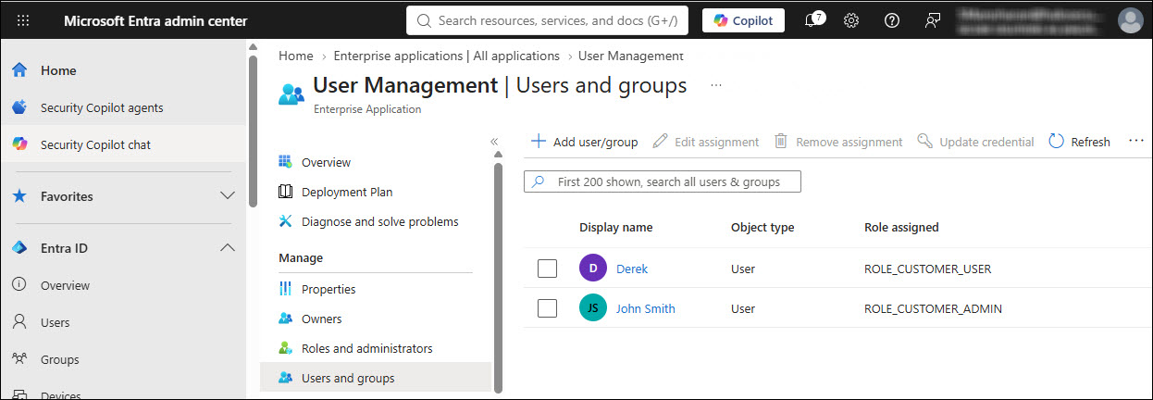Open John Smith user link
Image resolution: width=1153 pixels, height=400 pixels.
646,308
